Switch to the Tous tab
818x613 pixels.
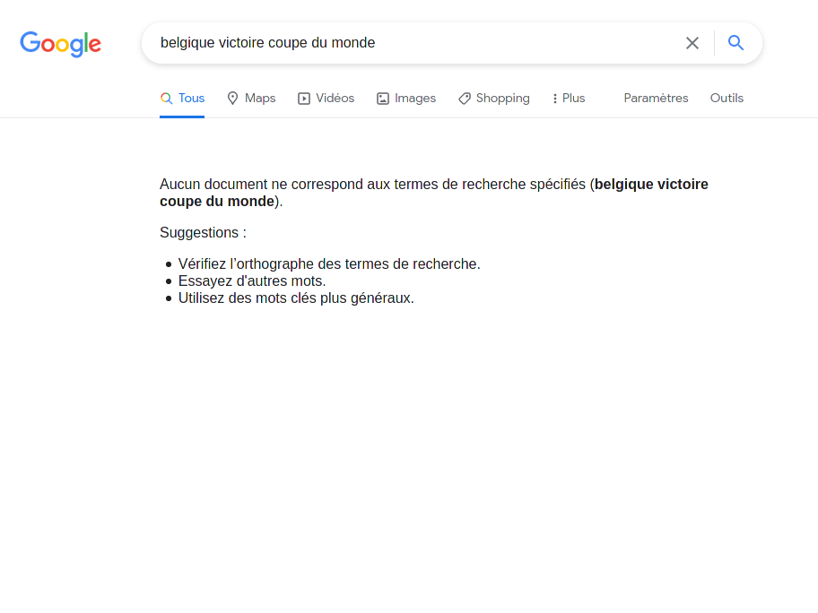pos(191,99)
